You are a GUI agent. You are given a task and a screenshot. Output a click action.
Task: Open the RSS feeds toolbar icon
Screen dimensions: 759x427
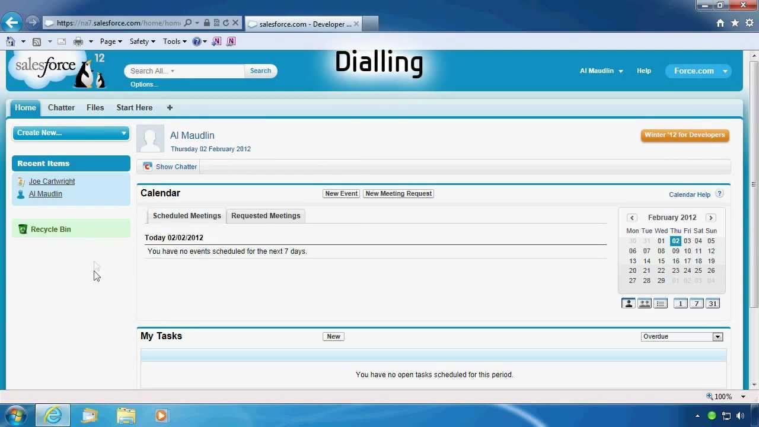37,42
